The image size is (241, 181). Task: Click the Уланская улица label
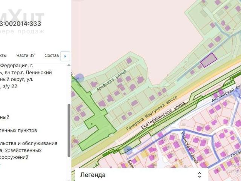pos(189,147)
